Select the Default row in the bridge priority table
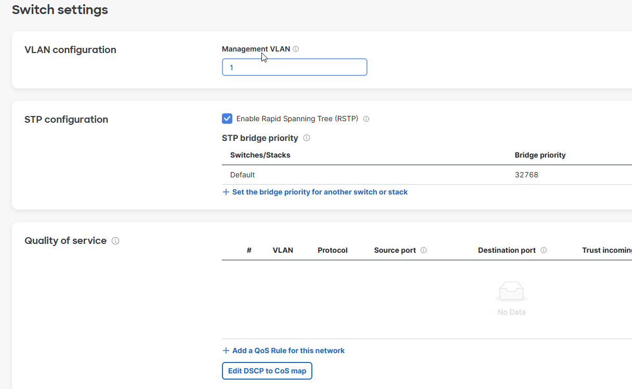 (x=242, y=175)
